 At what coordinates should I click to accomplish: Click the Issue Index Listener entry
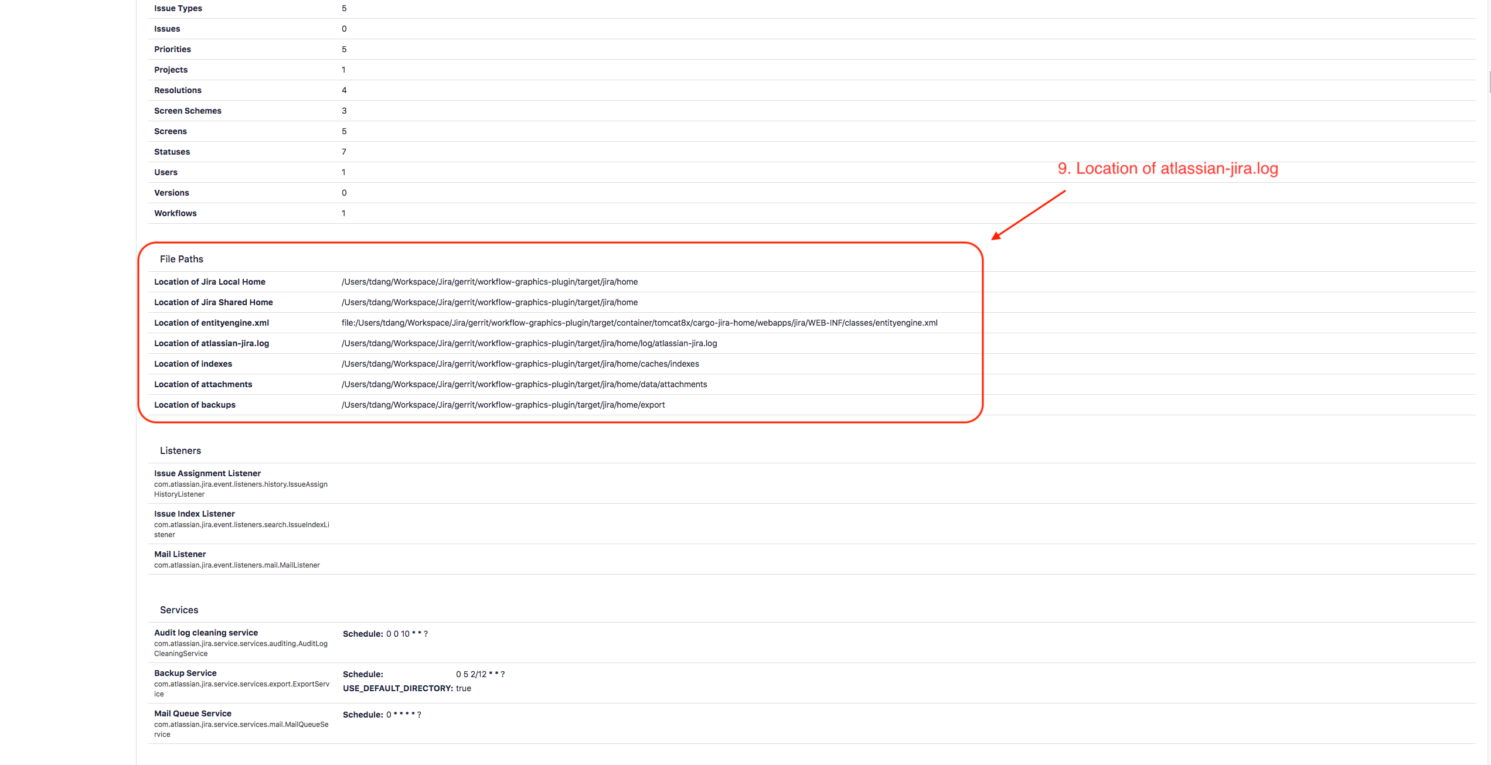[x=194, y=514]
